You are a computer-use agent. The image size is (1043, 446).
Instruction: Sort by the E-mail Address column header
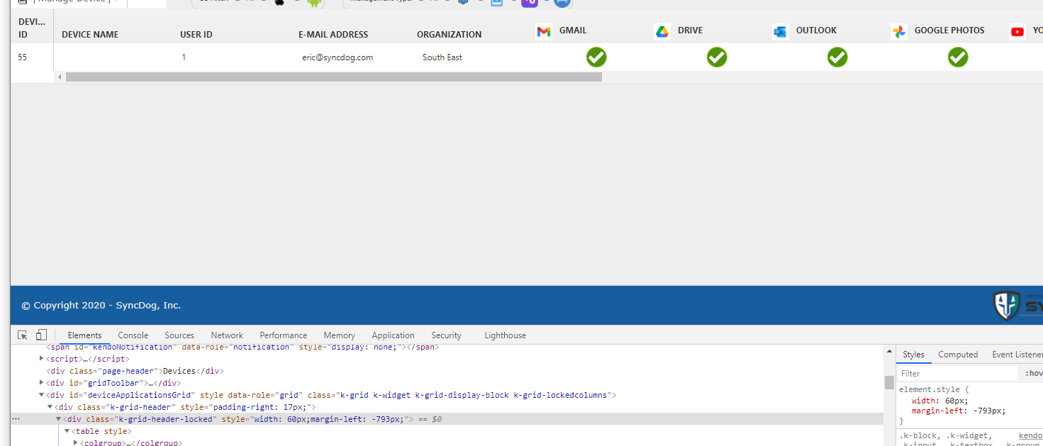(333, 34)
